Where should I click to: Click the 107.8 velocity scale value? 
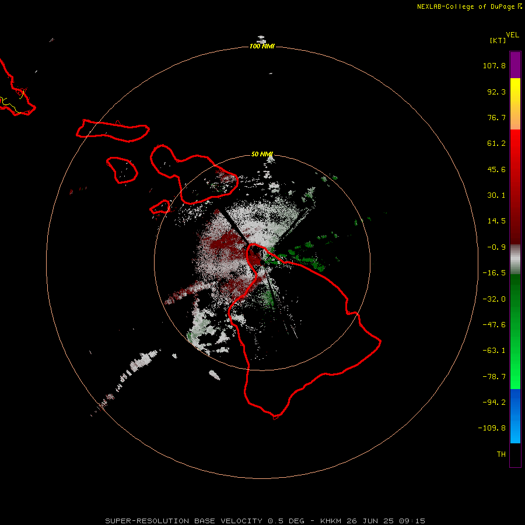pos(494,65)
